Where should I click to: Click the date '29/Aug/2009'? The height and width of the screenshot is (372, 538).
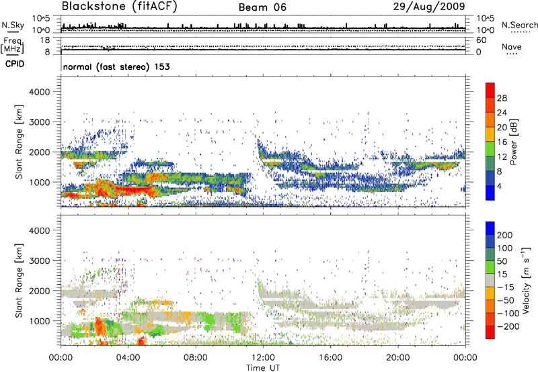tap(429, 6)
